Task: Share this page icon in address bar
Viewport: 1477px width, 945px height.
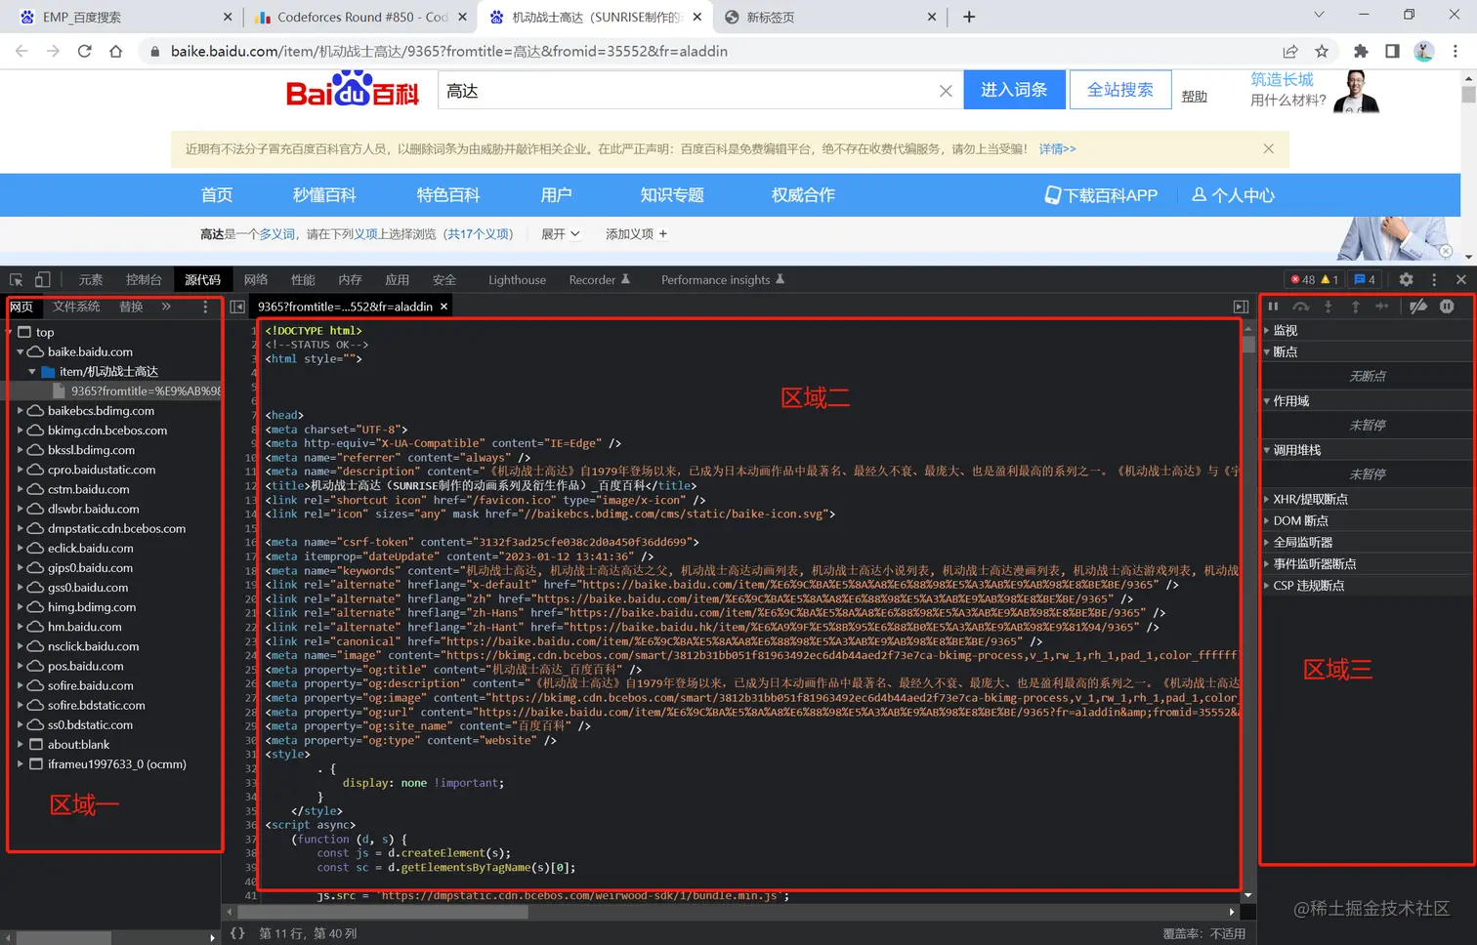Action: point(1290,51)
